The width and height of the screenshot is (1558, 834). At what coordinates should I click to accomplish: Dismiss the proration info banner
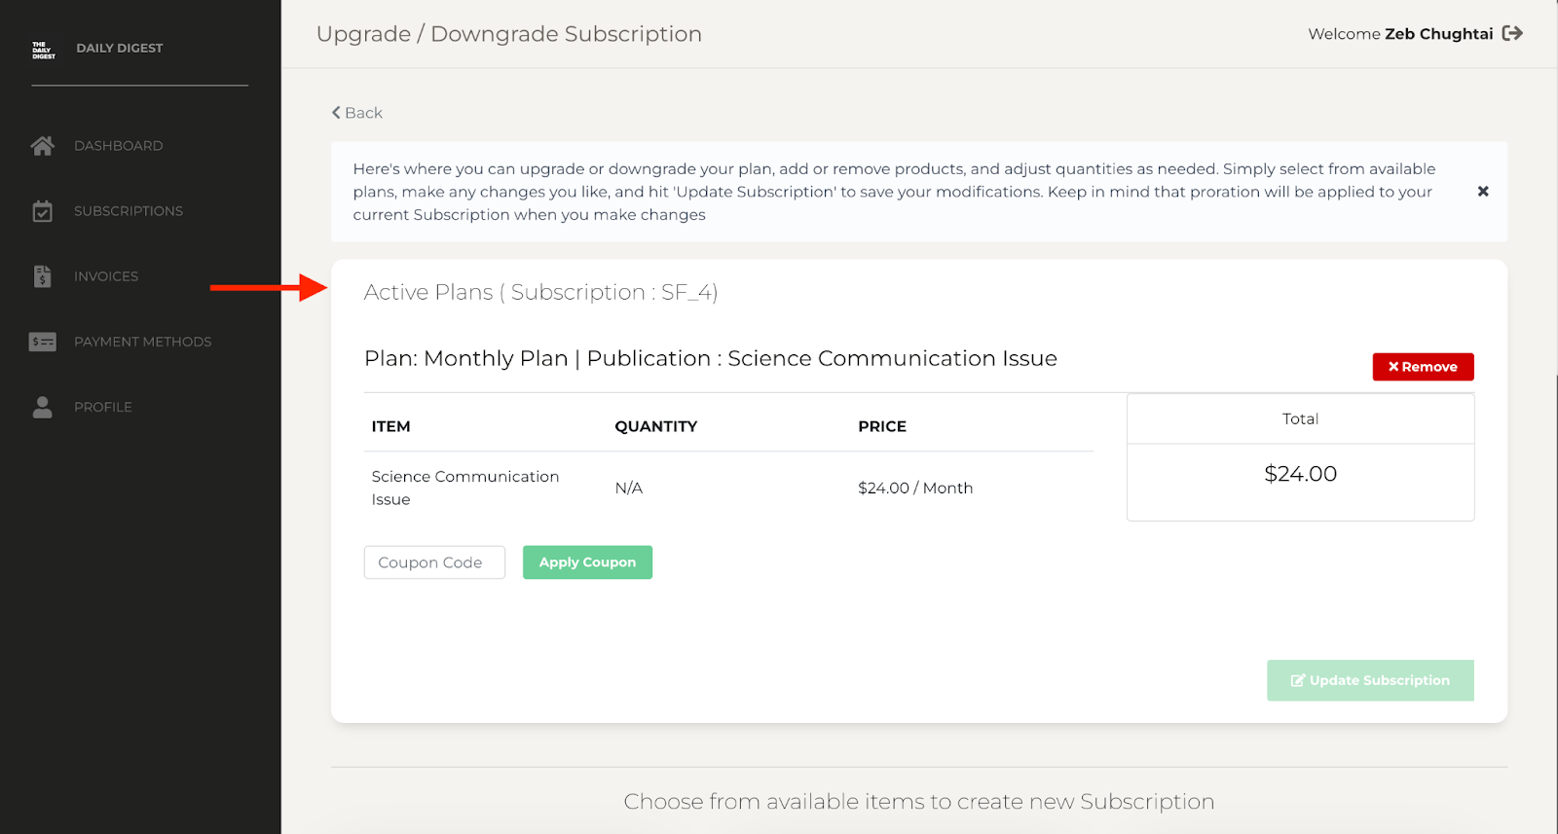[1482, 192]
